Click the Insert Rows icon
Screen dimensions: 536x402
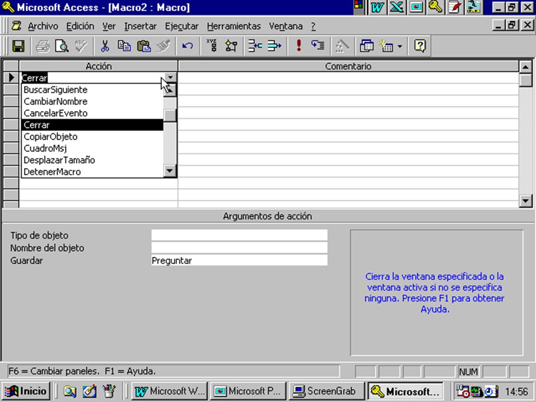point(255,46)
